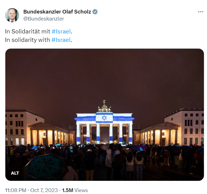The height and width of the screenshot is (194, 207).
Task: Open #Israel hashtag in the English line
Action: coord(61,40)
